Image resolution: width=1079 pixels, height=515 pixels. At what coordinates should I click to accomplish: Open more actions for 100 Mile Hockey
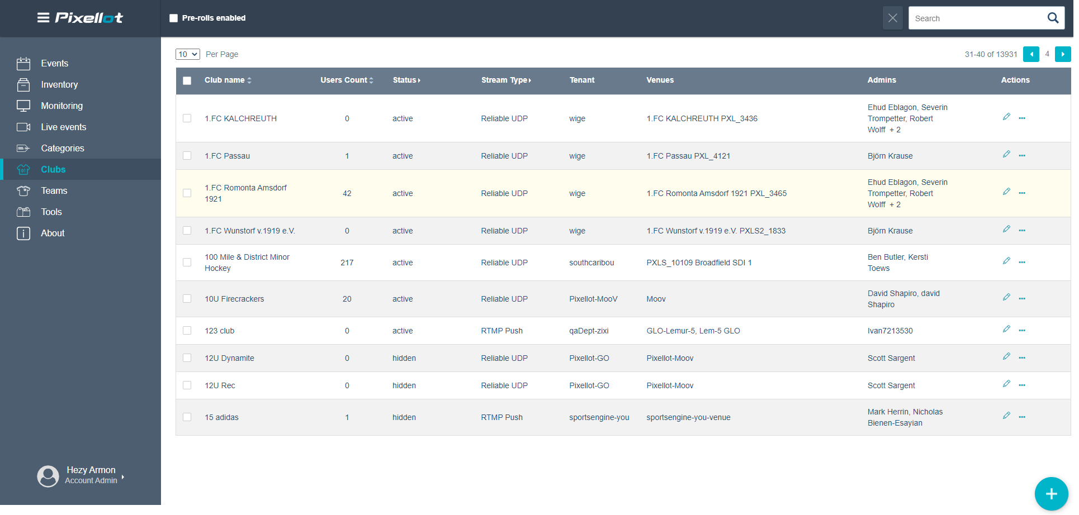[x=1022, y=263]
